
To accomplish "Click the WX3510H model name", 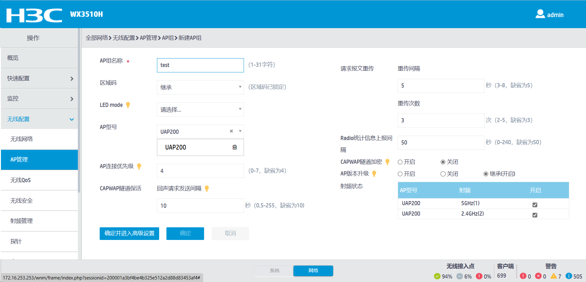I will pos(86,14).
